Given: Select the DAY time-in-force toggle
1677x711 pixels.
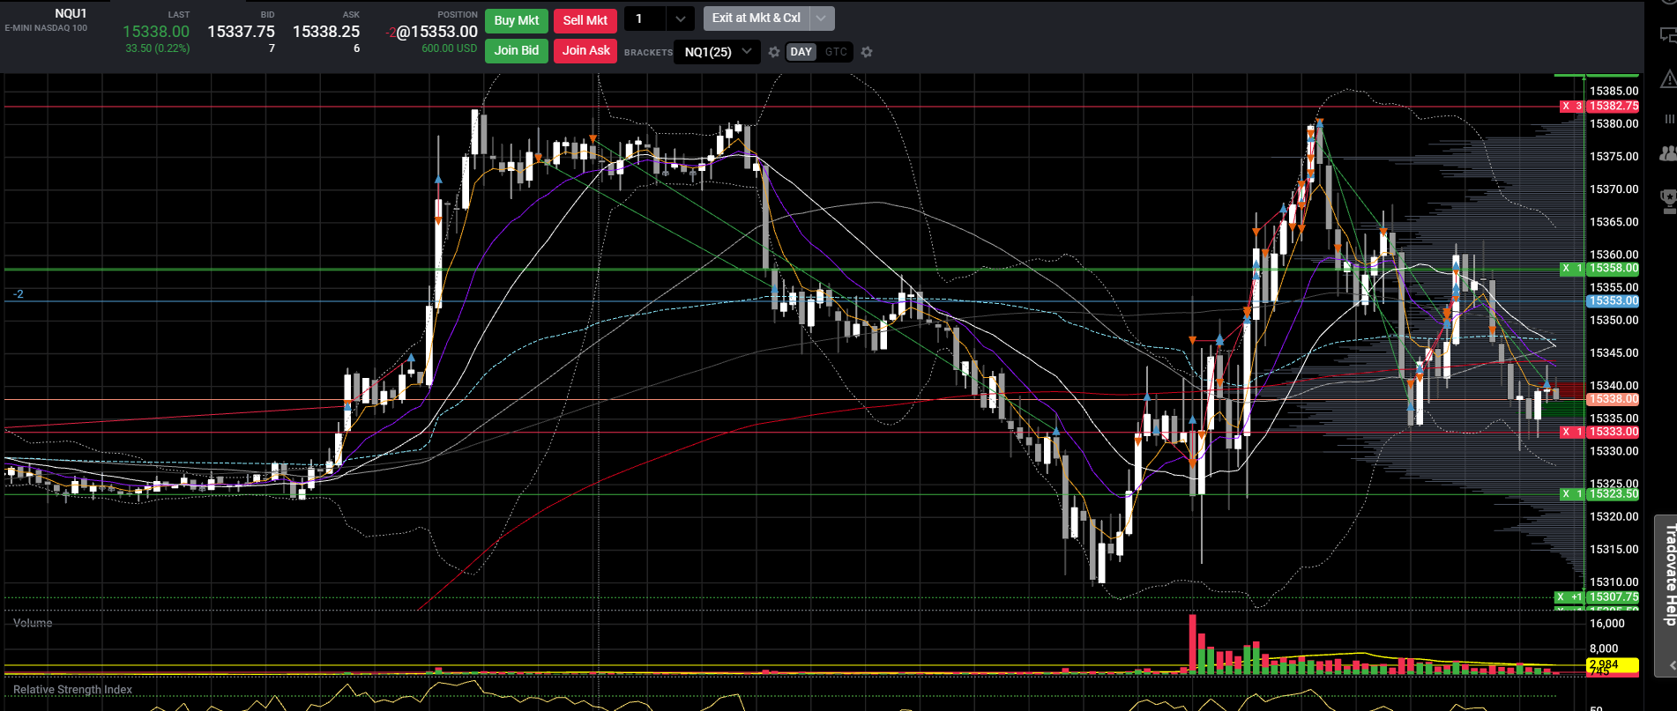Looking at the screenshot, I should click(801, 52).
